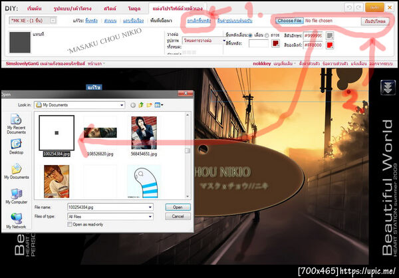Click the header section edit link
Viewport: 399px width, 278px height.
coord(110,21)
